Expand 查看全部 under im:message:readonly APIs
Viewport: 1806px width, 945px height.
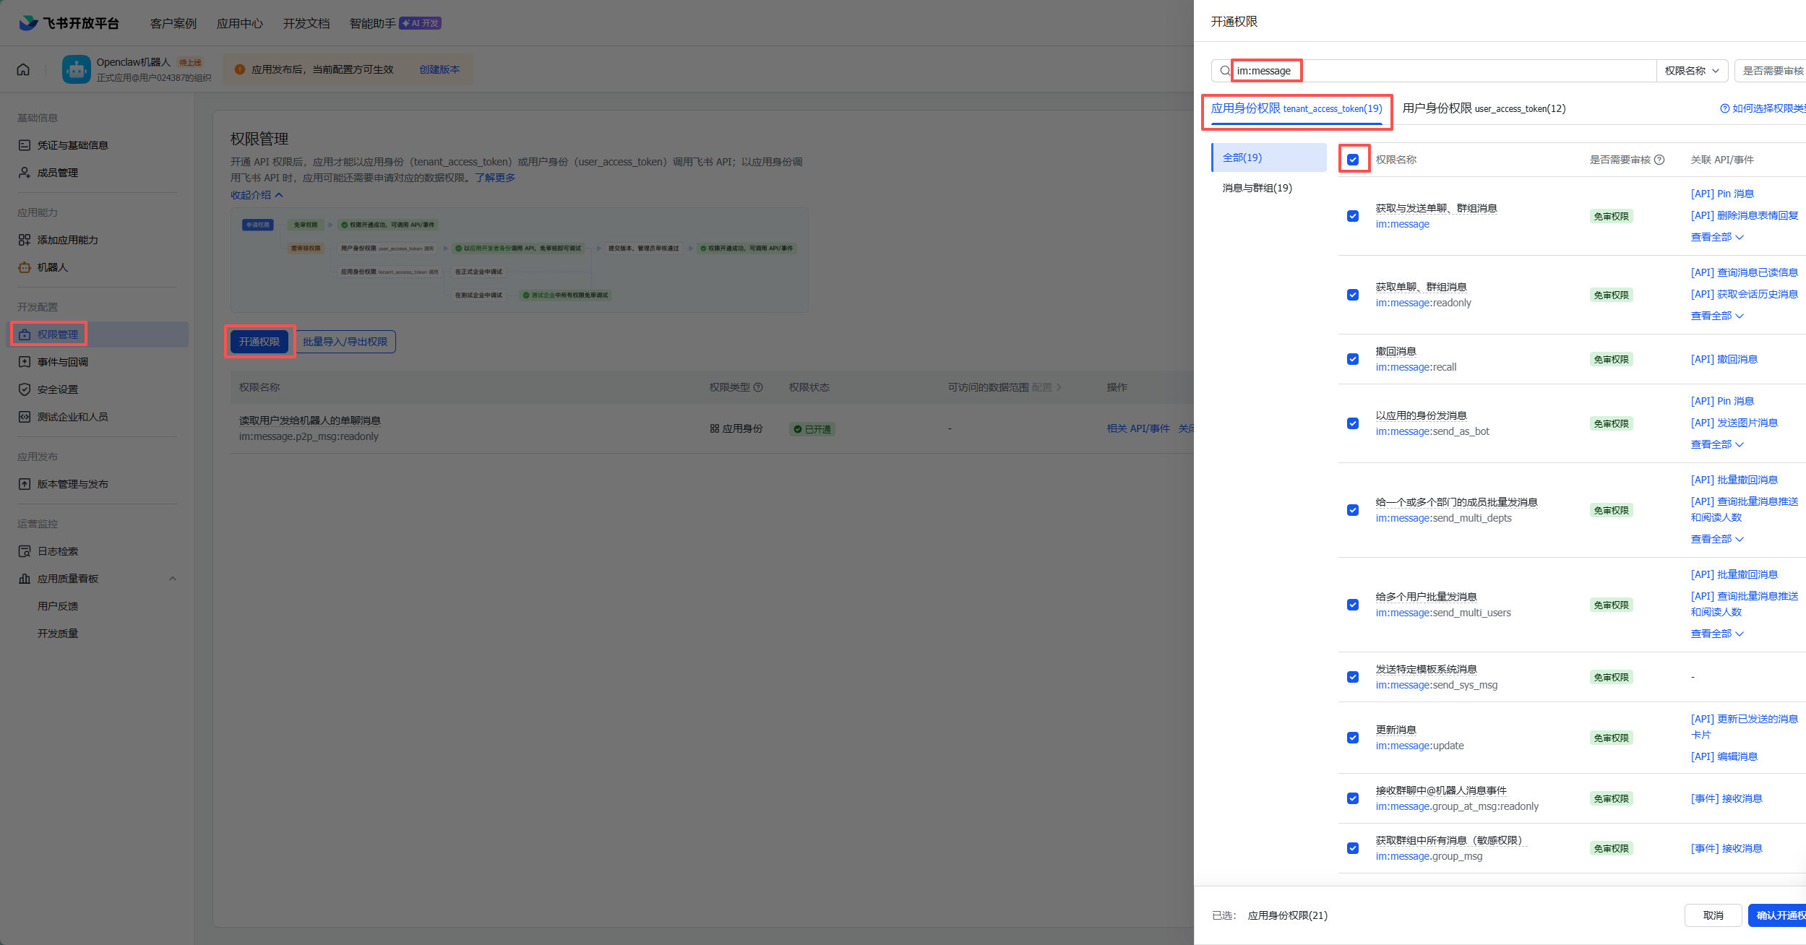point(1716,316)
